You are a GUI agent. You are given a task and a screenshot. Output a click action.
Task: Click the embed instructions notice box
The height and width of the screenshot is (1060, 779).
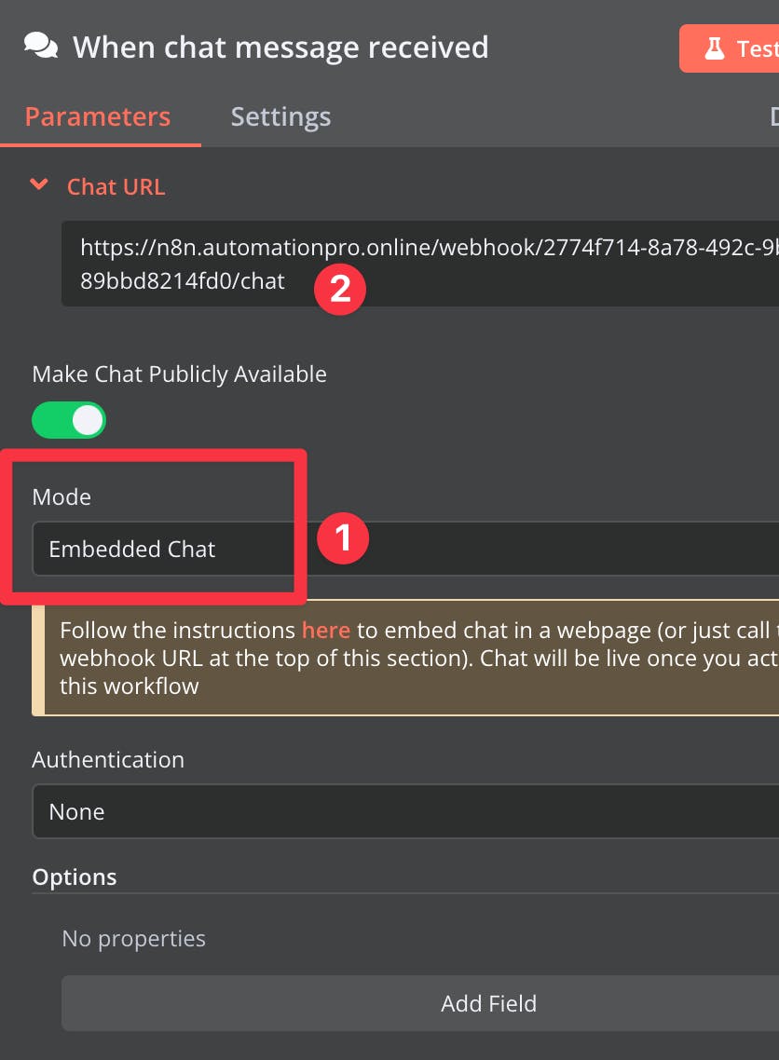[x=410, y=658]
